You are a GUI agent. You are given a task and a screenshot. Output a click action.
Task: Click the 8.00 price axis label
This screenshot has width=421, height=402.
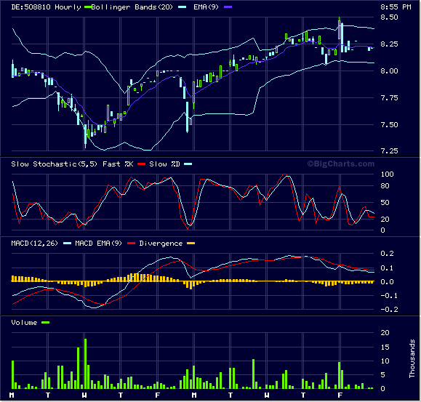389,71
